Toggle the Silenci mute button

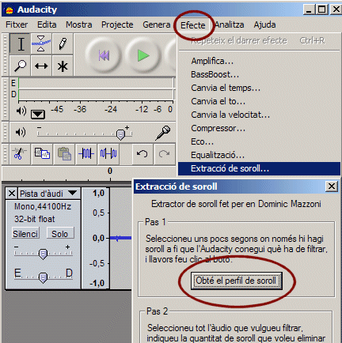25,234
